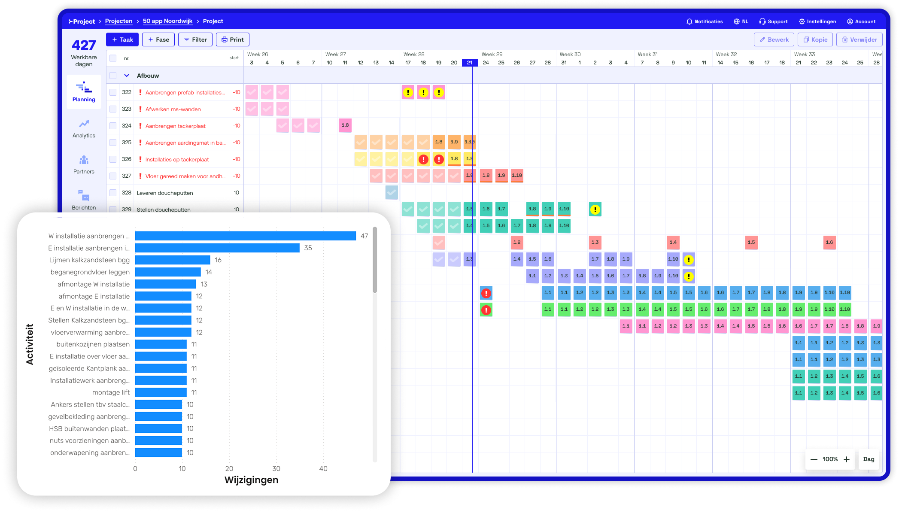The height and width of the screenshot is (513, 899).
Task: Click the red warning icon on row 325
Action: (140, 143)
